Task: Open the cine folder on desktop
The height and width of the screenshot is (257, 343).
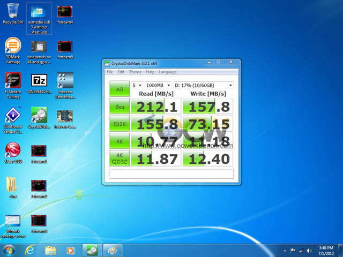Action: tap(13, 187)
